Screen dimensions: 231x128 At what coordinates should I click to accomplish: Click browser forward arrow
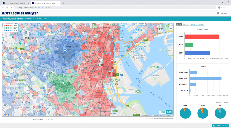(x=7, y=8)
